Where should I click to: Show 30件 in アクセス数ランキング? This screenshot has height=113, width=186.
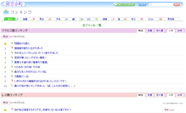(180, 31)
